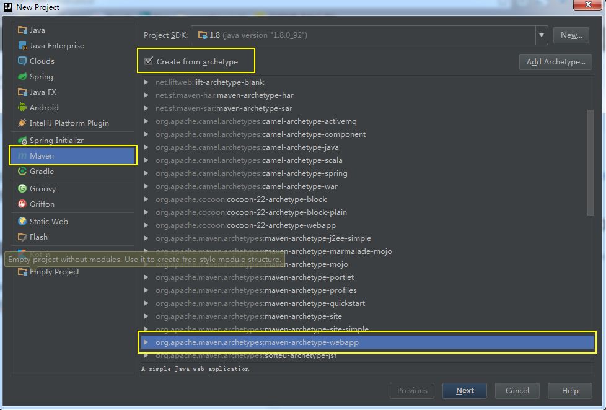Click the Java FX folder icon
Viewport: 606px width, 410px height.
[22, 92]
